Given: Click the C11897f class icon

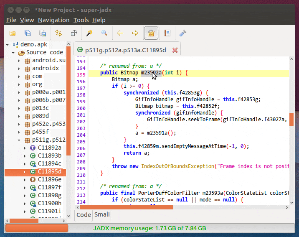Looking at the screenshot, I should (x=33, y=188).
